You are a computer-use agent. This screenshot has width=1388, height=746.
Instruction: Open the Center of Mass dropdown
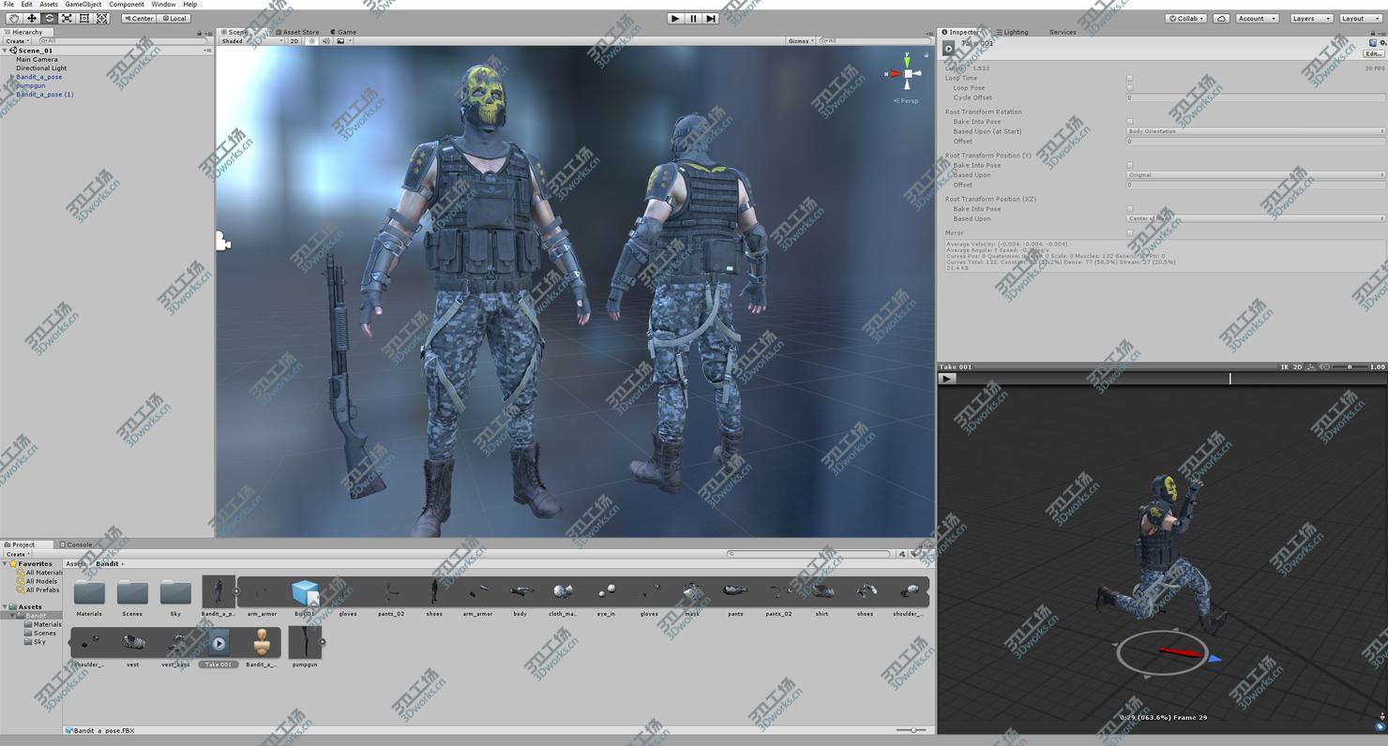[1255, 218]
